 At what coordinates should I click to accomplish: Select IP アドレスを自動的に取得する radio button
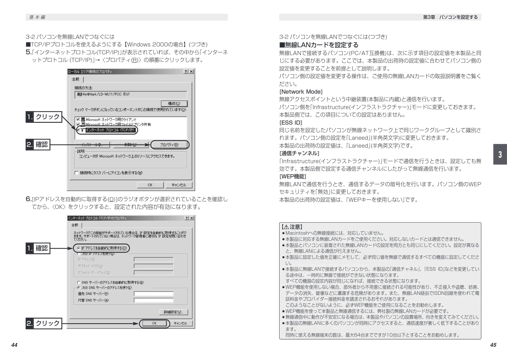coord(79,248)
